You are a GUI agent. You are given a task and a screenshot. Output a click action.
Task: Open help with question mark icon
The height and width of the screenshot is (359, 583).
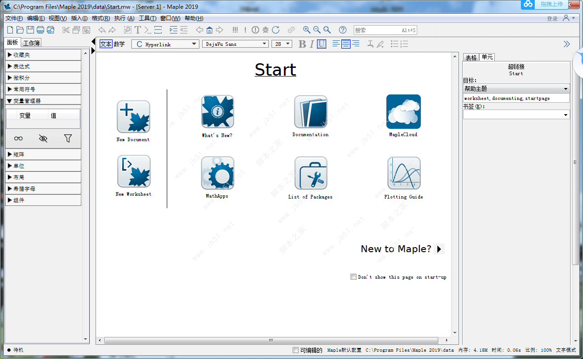343,30
